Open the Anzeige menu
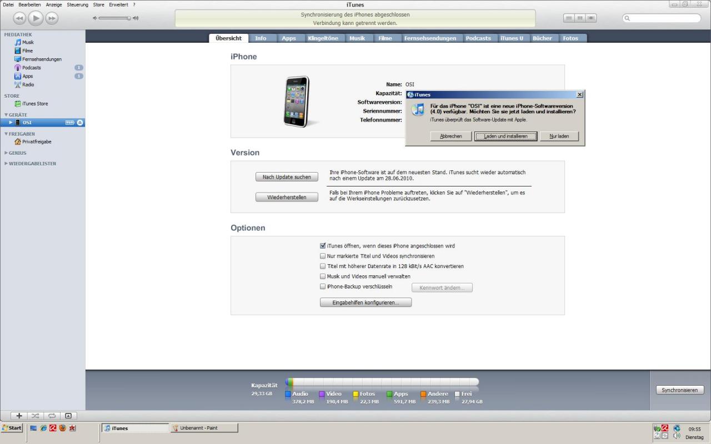This screenshot has height=444, width=711. coord(54,4)
